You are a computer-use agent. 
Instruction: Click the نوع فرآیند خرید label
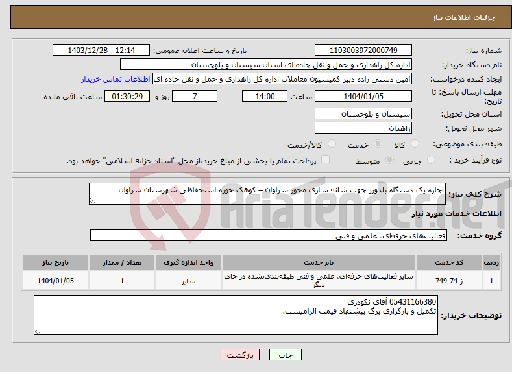tap(476, 160)
